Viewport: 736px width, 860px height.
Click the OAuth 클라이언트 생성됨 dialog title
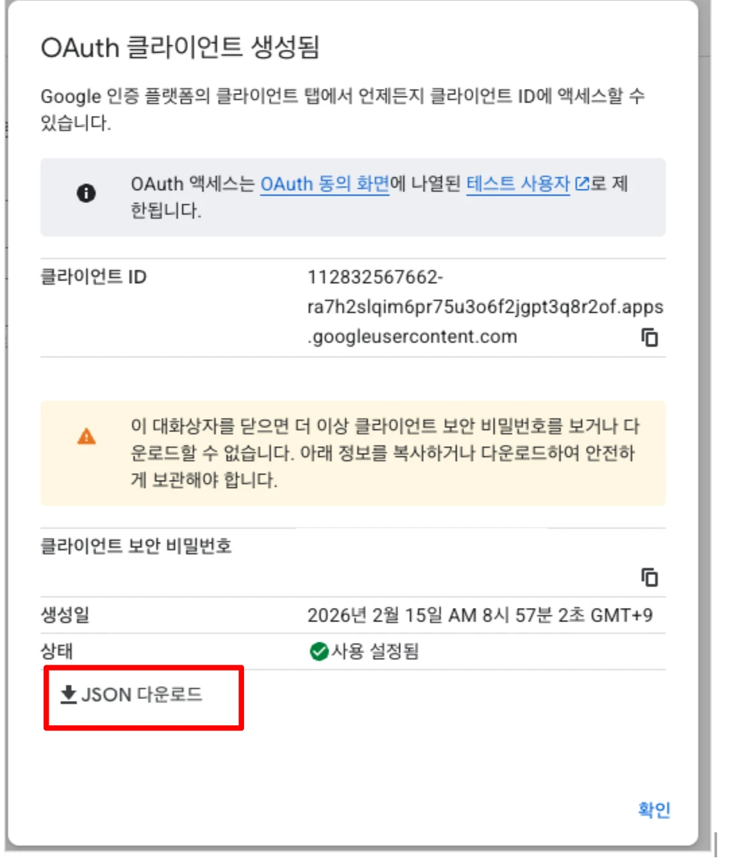pyautogui.click(x=180, y=48)
